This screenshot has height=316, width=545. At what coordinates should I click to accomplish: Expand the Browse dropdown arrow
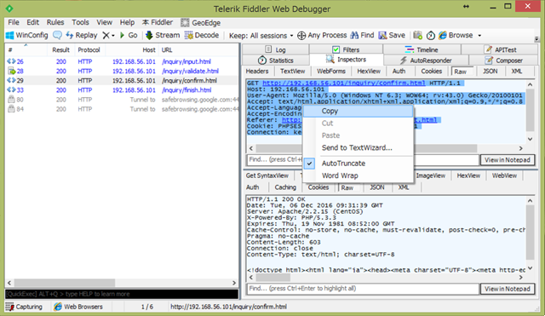(479, 36)
